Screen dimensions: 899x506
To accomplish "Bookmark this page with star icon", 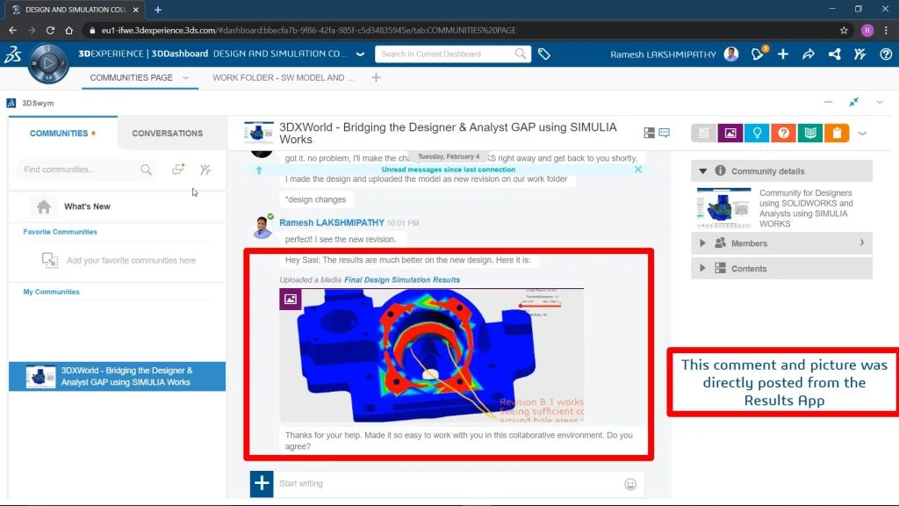I will pyautogui.click(x=844, y=31).
